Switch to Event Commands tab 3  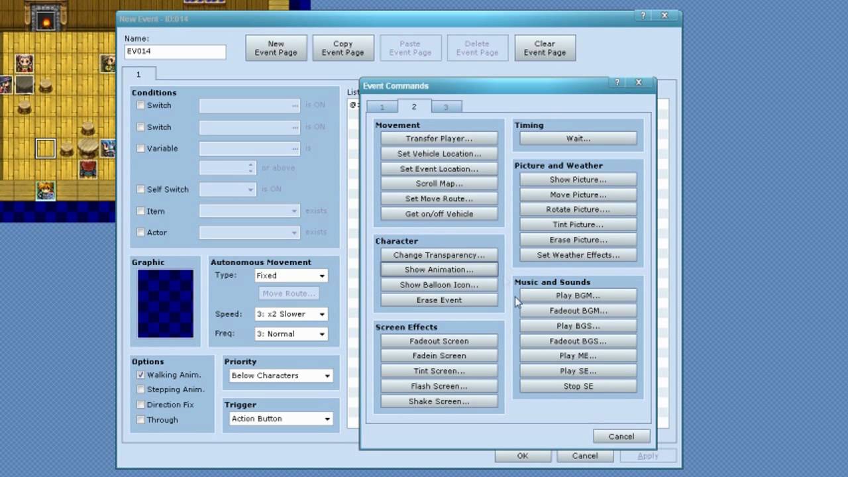(x=446, y=107)
